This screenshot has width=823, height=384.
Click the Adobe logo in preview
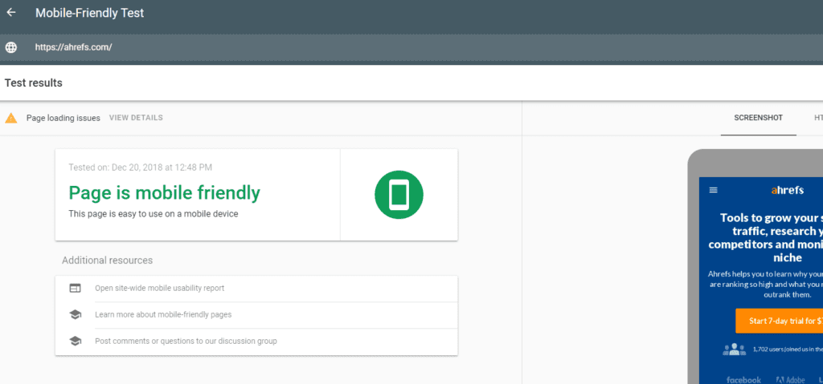coord(791,380)
